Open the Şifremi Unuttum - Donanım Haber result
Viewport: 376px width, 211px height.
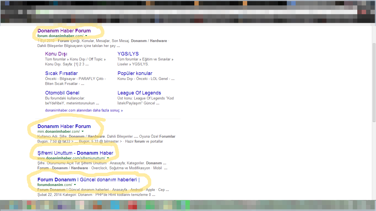pos(75,153)
